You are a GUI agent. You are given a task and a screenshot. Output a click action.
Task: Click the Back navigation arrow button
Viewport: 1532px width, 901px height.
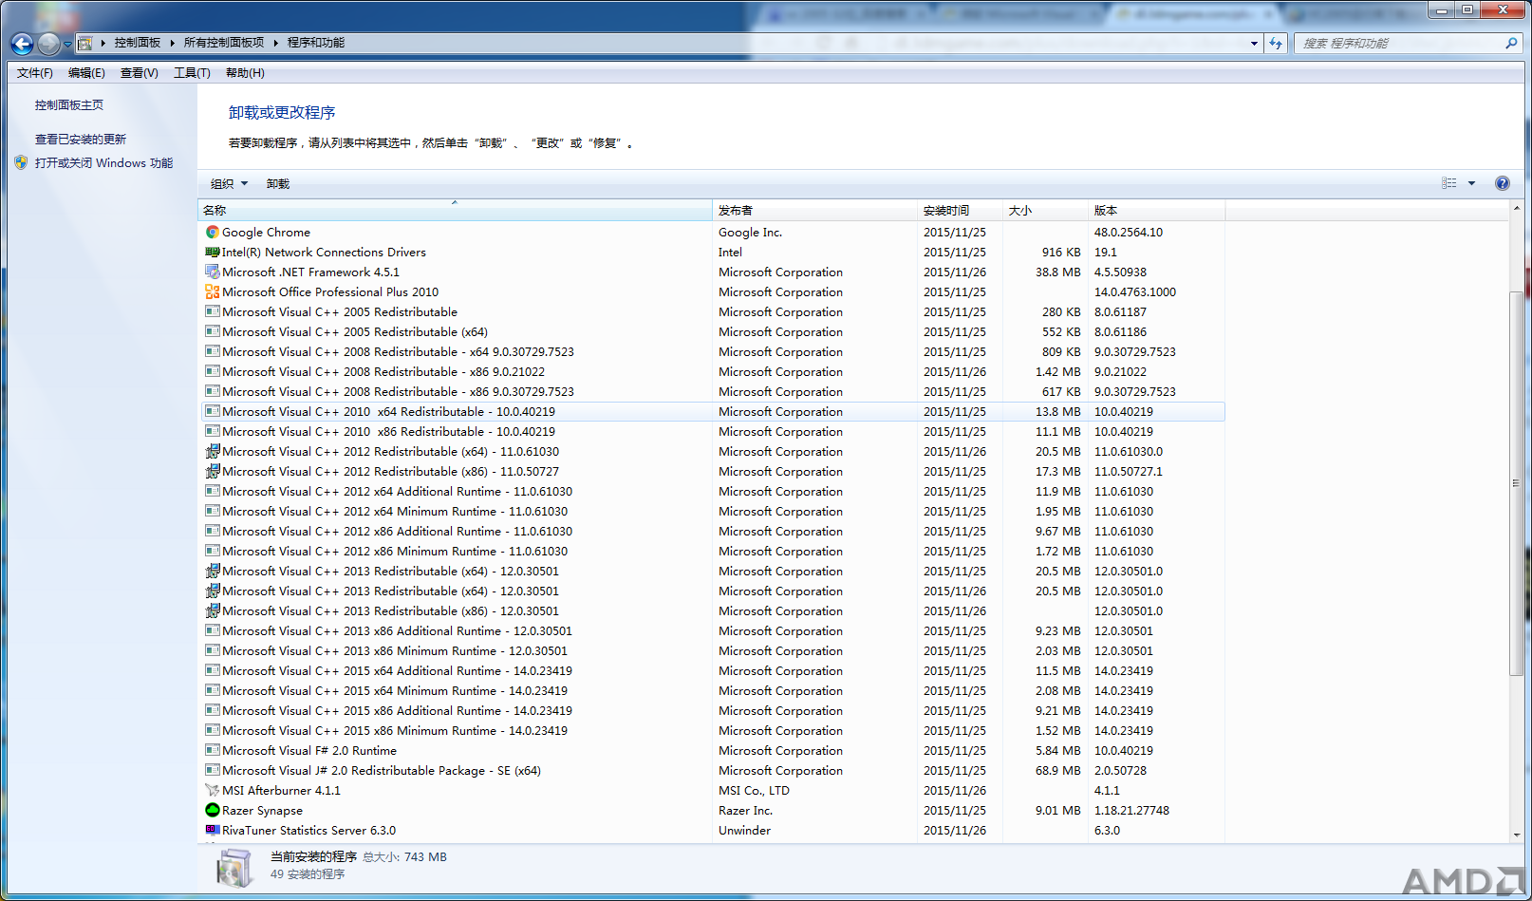(x=22, y=44)
